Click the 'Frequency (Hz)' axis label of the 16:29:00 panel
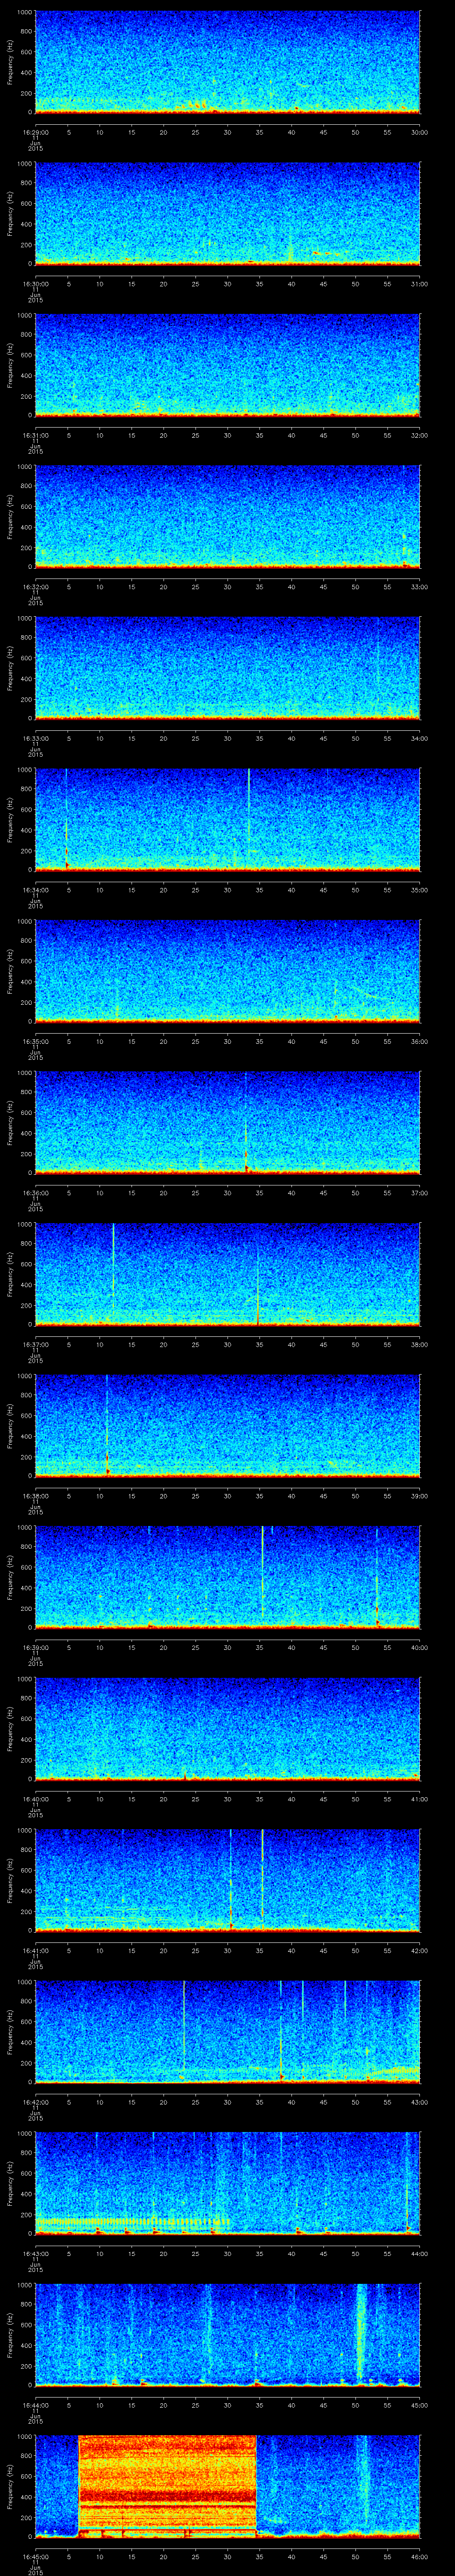 click(10, 62)
